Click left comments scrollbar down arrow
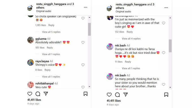Viewport: 192px width, 108px height. coord(90,87)
